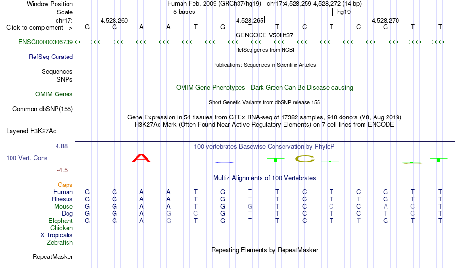Click 'Multiz Alignments of 100 Vertebrates' title

pos(264,178)
